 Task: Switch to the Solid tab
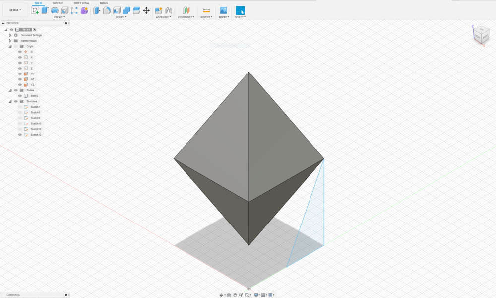point(38,3)
